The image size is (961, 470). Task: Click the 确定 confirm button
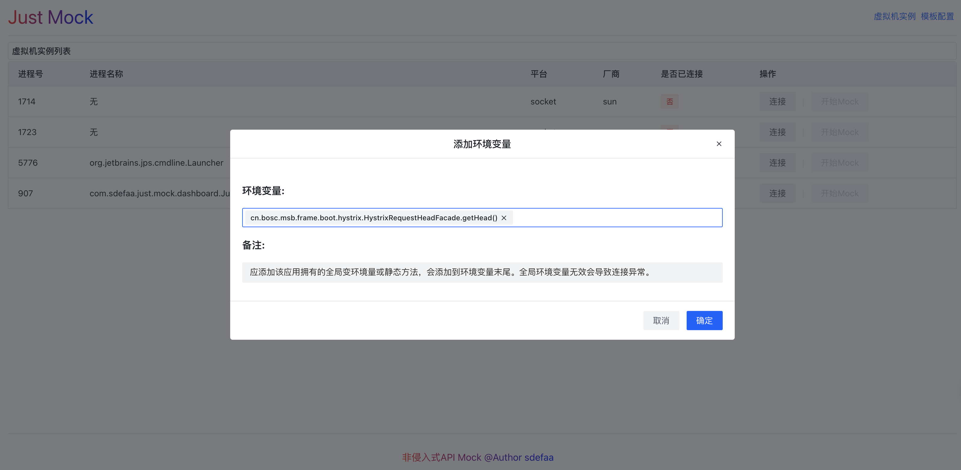[704, 321]
